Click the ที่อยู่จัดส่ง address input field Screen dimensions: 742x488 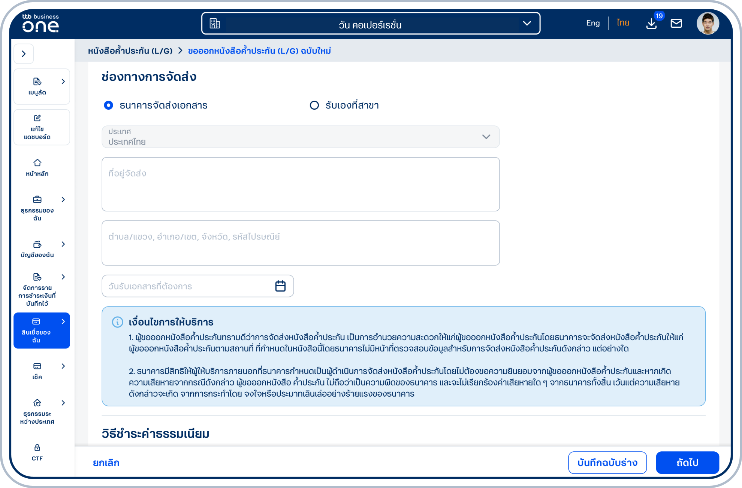(300, 184)
